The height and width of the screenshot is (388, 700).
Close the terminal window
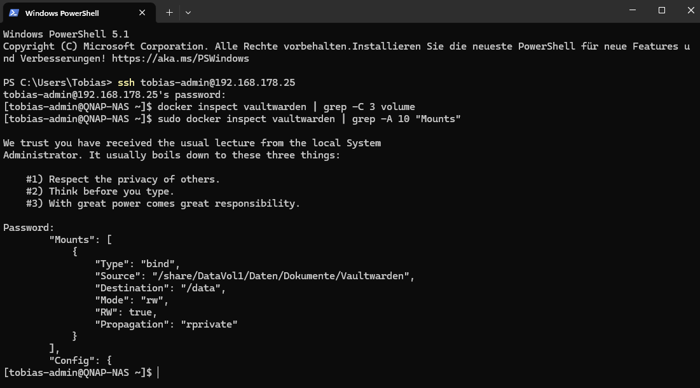690,10
